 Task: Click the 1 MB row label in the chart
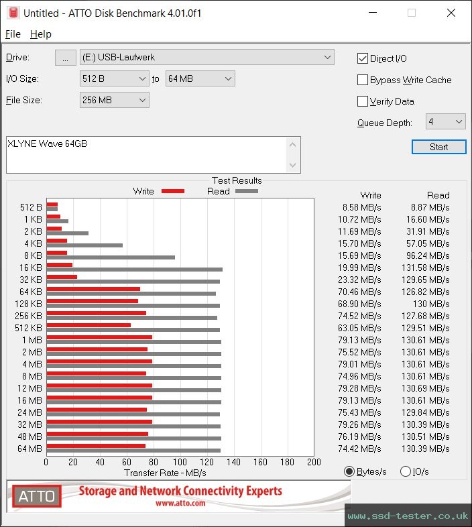32,340
